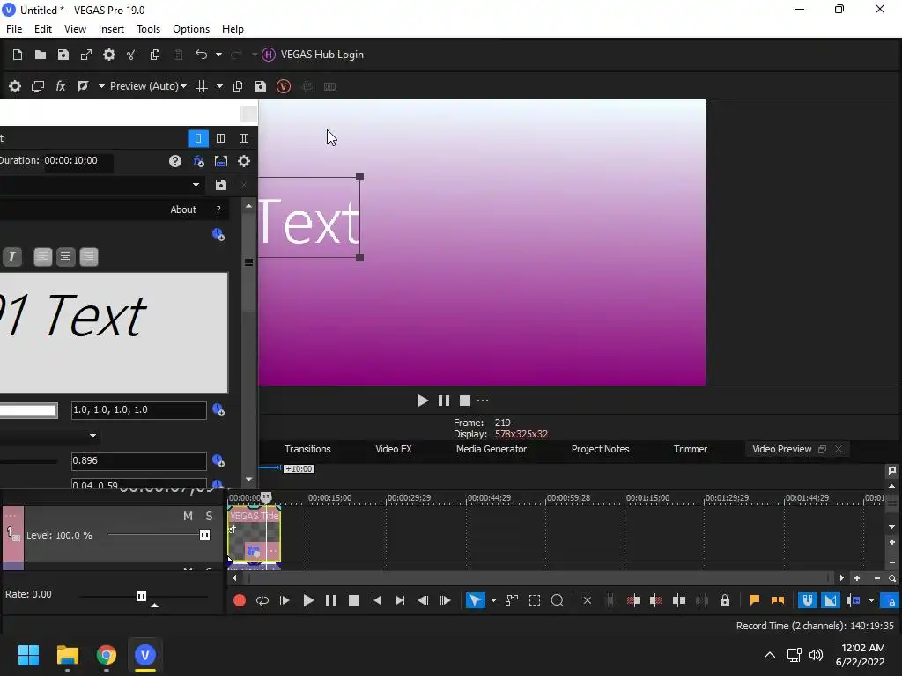Align text left
Image resolution: width=902 pixels, height=676 pixels.
pyautogui.click(x=42, y=257)
